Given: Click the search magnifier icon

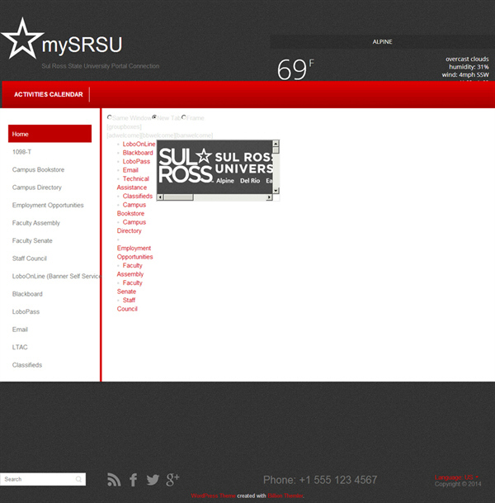Looking at the screenshot, I should tap(78, 479).
